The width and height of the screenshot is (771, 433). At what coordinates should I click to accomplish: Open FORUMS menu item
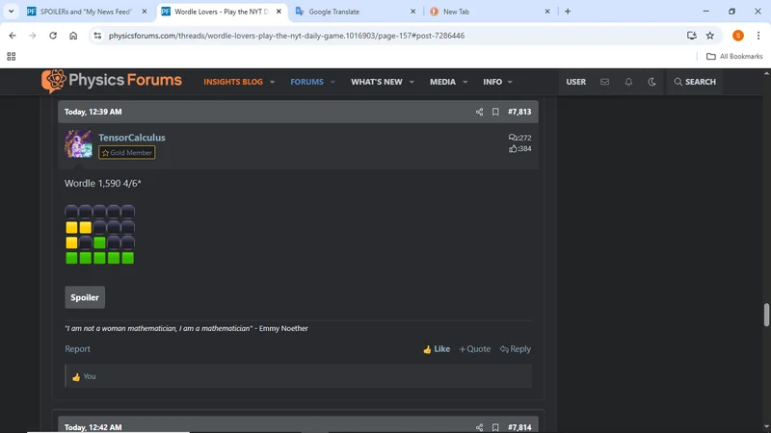click(306, 82)
